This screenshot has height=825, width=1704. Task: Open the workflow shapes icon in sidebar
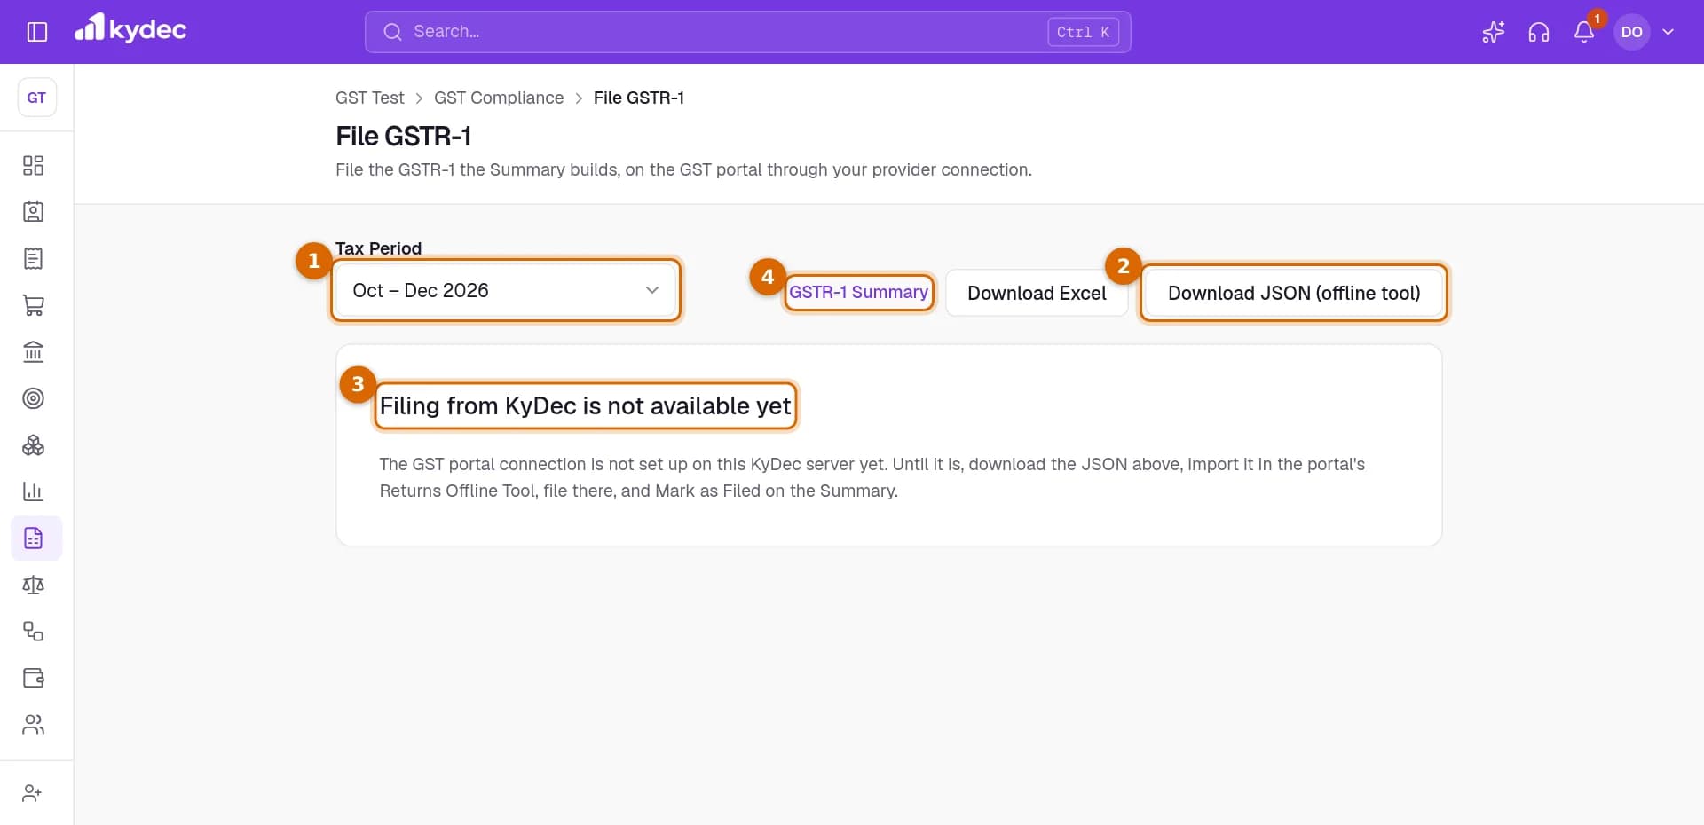pos(33,632)
